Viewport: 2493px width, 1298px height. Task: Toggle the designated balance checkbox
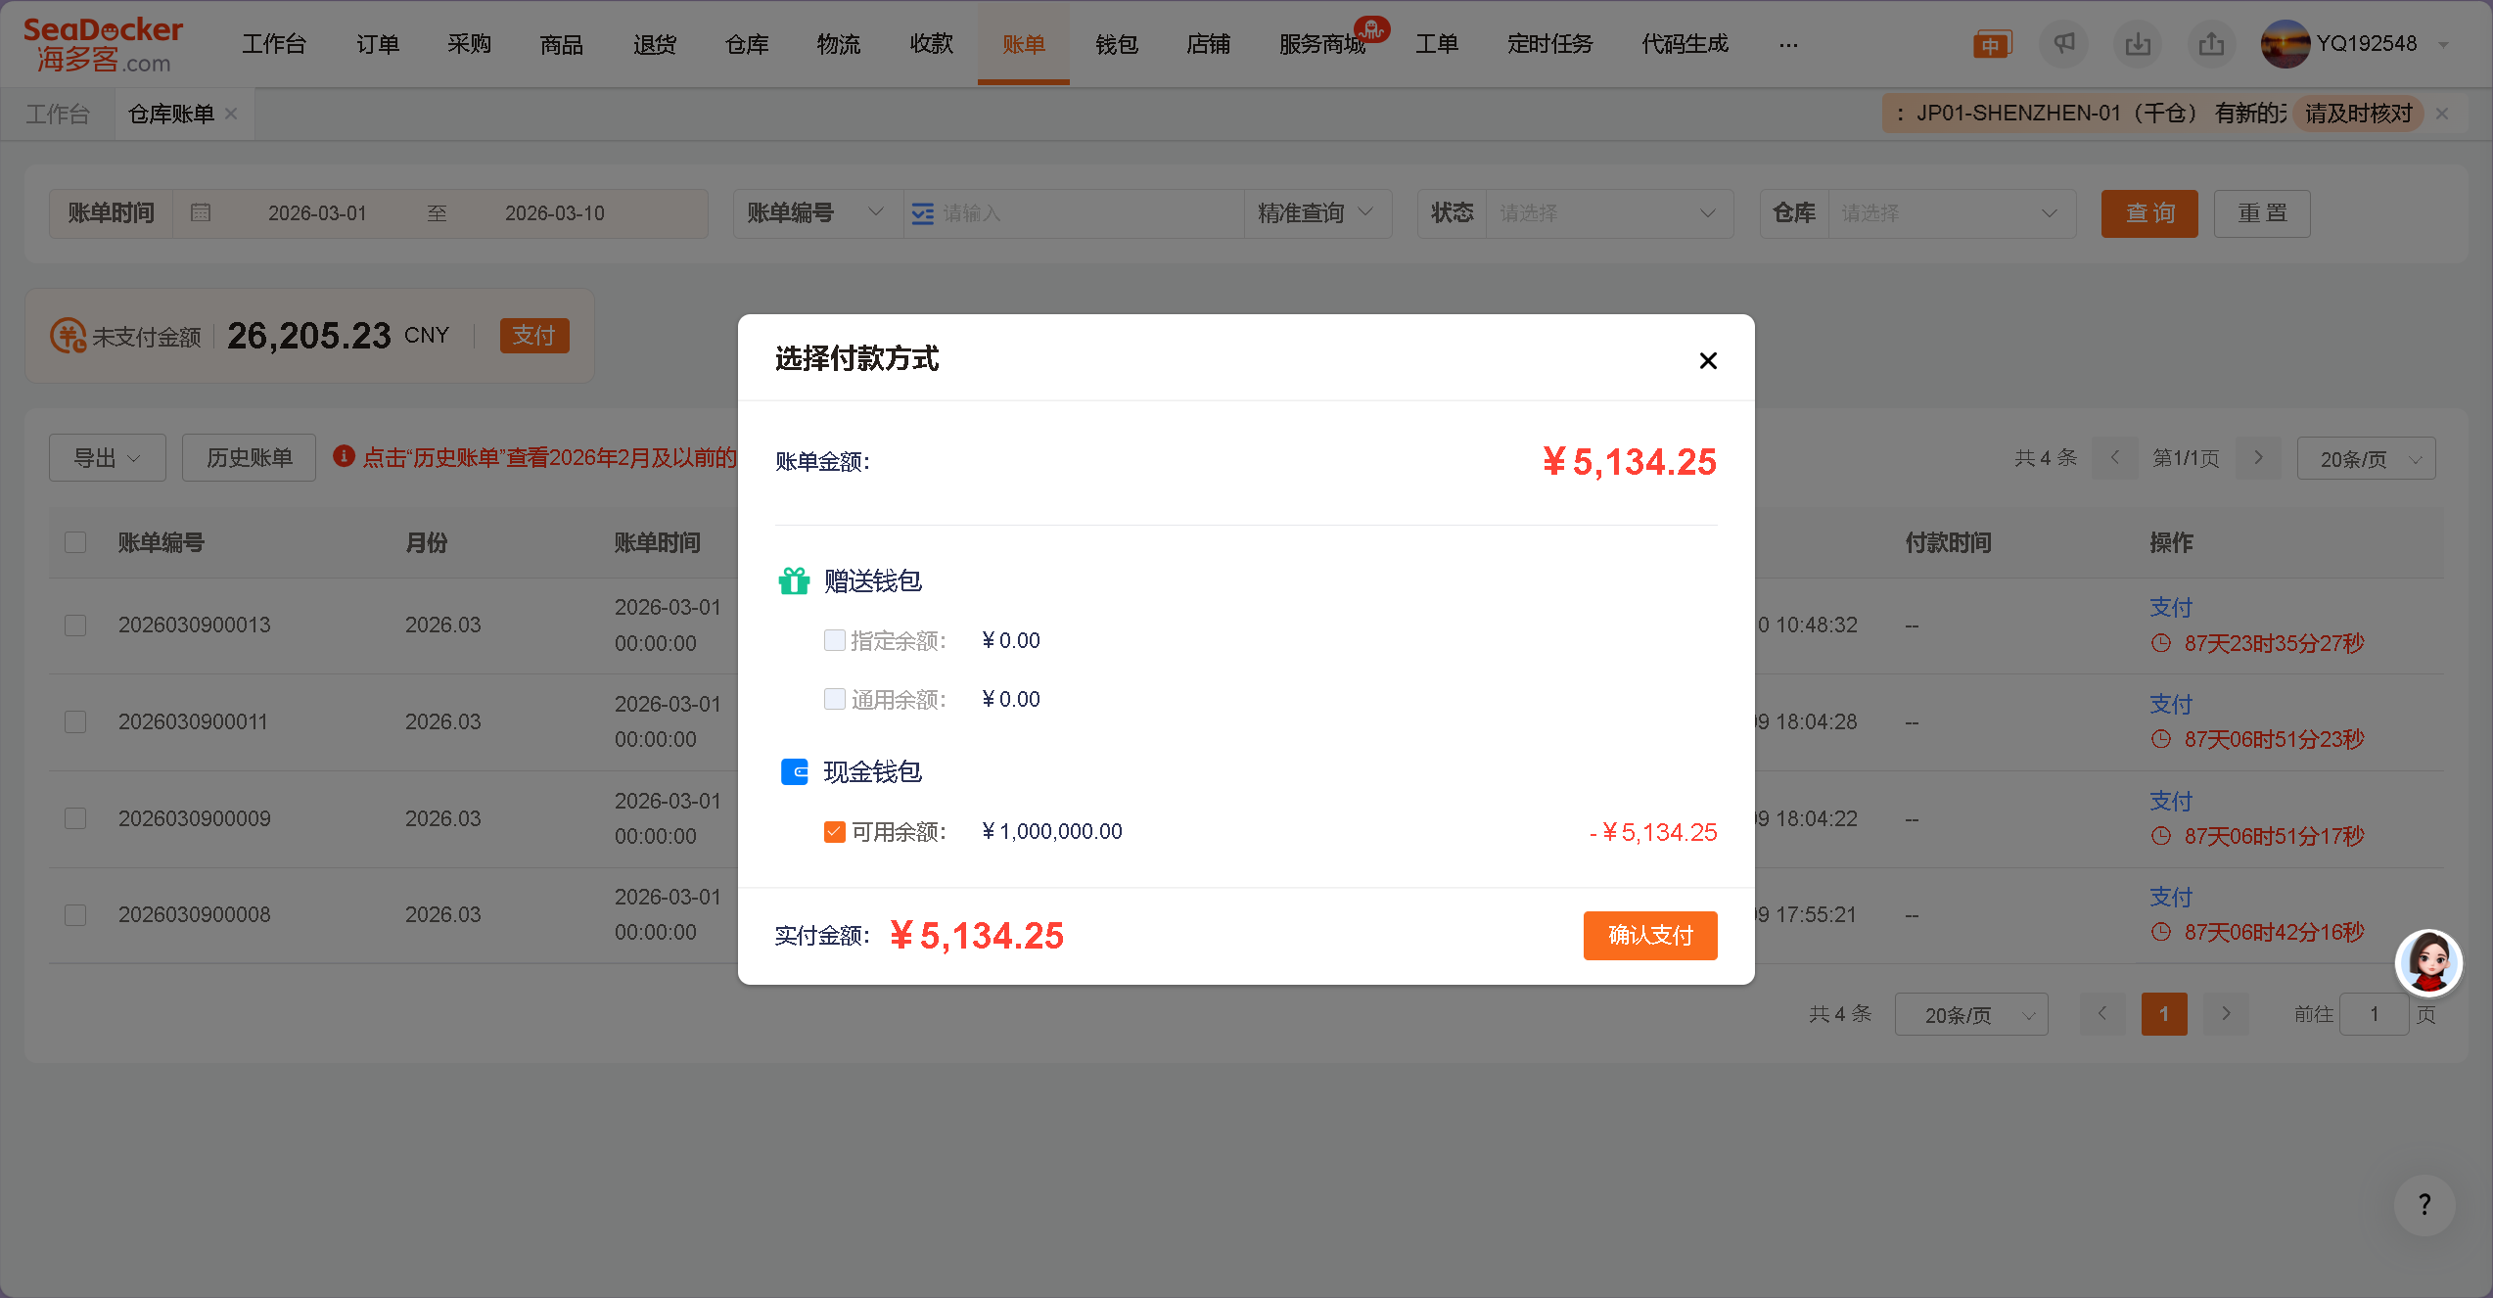point(834,640)
